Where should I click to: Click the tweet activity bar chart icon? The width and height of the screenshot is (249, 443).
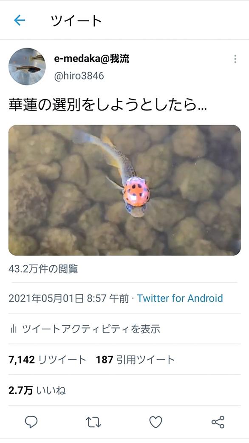click(13, 329)
